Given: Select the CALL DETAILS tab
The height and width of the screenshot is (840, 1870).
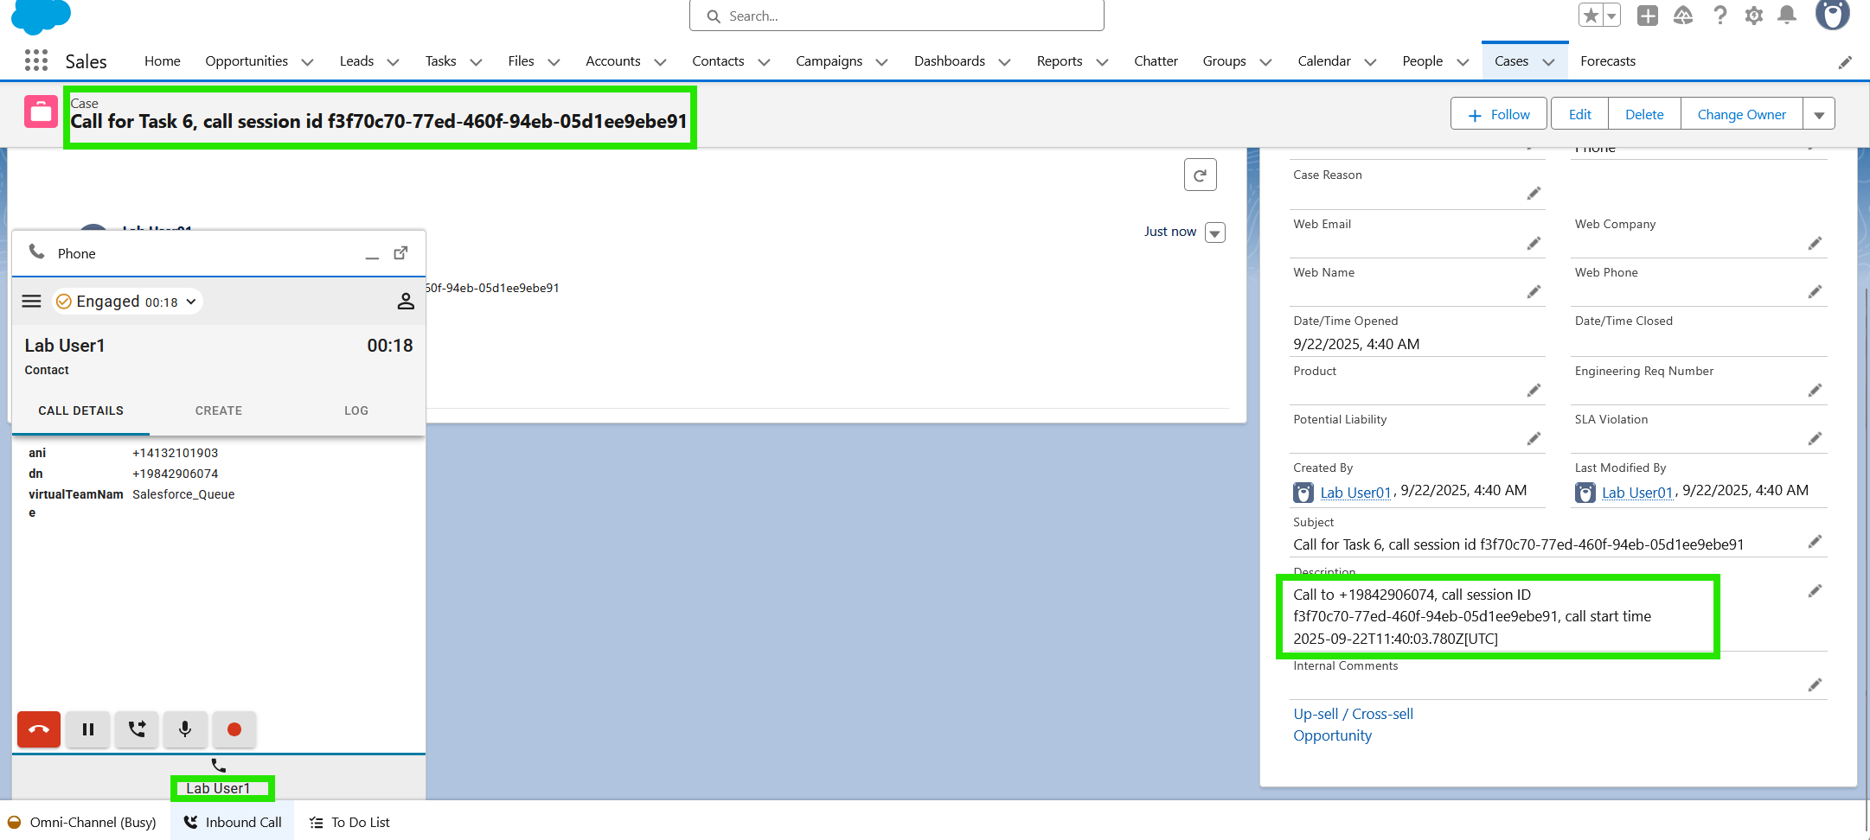Looking at the screenshot, I should pyautogui.click(x=80, y=410).
